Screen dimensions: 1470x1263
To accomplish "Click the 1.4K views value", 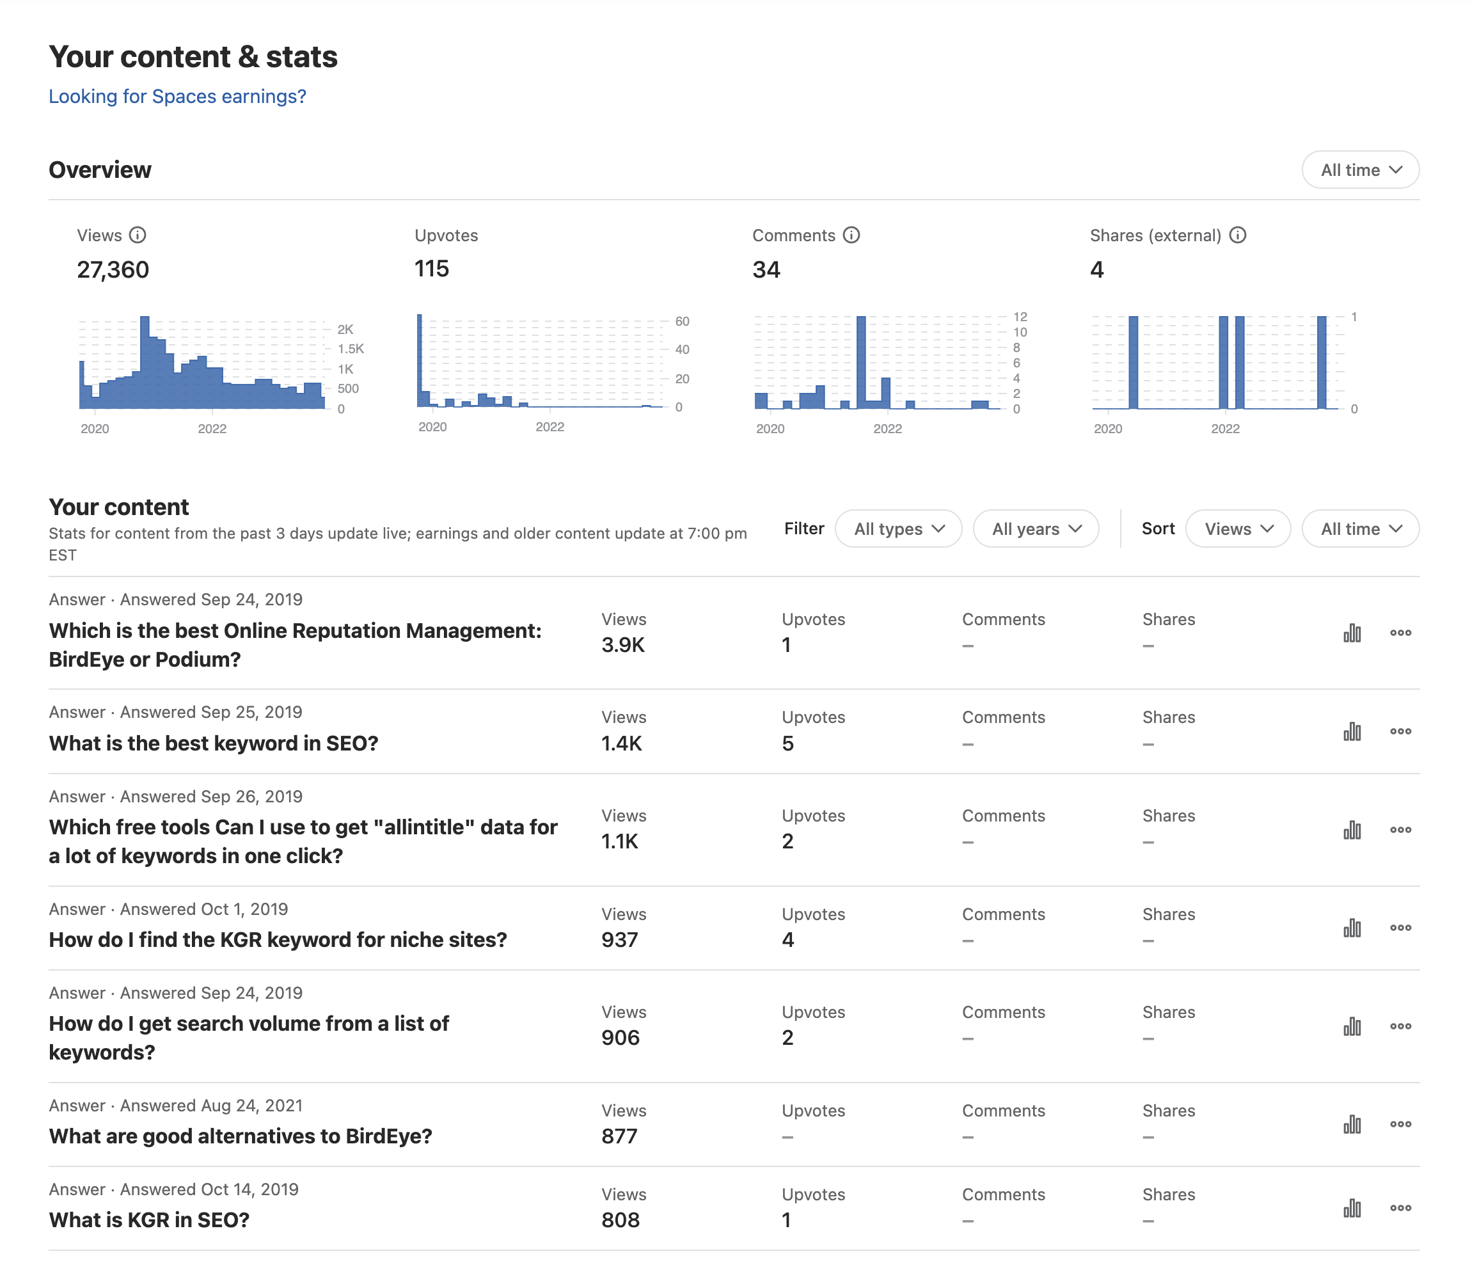I will (622, 743).
